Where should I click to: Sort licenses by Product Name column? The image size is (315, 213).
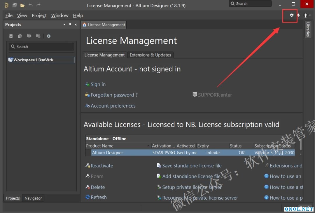(118, 146)
